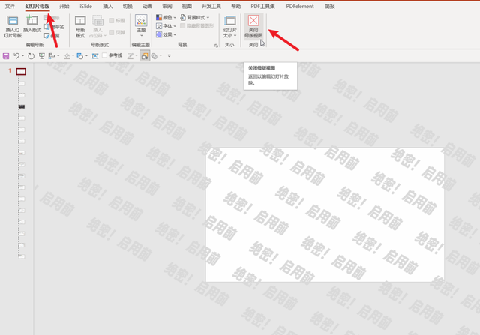
Task: Open the 幻灯片大小 slide size dropdown
Action: (230, 27)
